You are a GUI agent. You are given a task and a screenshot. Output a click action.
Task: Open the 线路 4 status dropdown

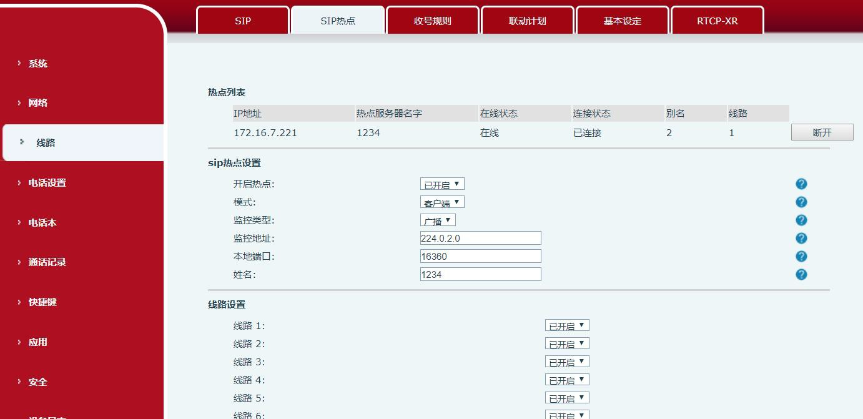pyautogui.click(x=566, y=379)
